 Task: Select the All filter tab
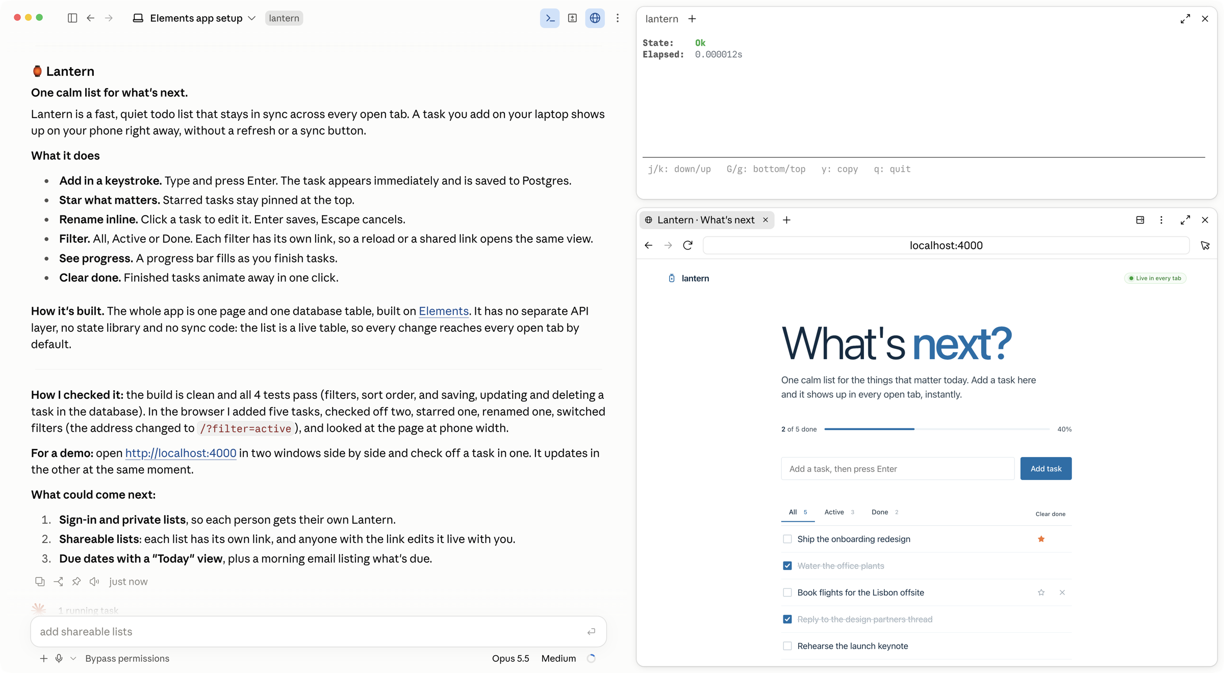point(798,512)
